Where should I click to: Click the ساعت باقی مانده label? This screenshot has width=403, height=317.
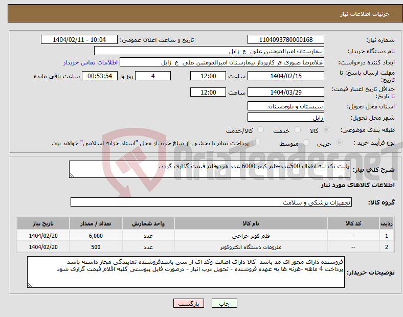(x=57, y=76)
